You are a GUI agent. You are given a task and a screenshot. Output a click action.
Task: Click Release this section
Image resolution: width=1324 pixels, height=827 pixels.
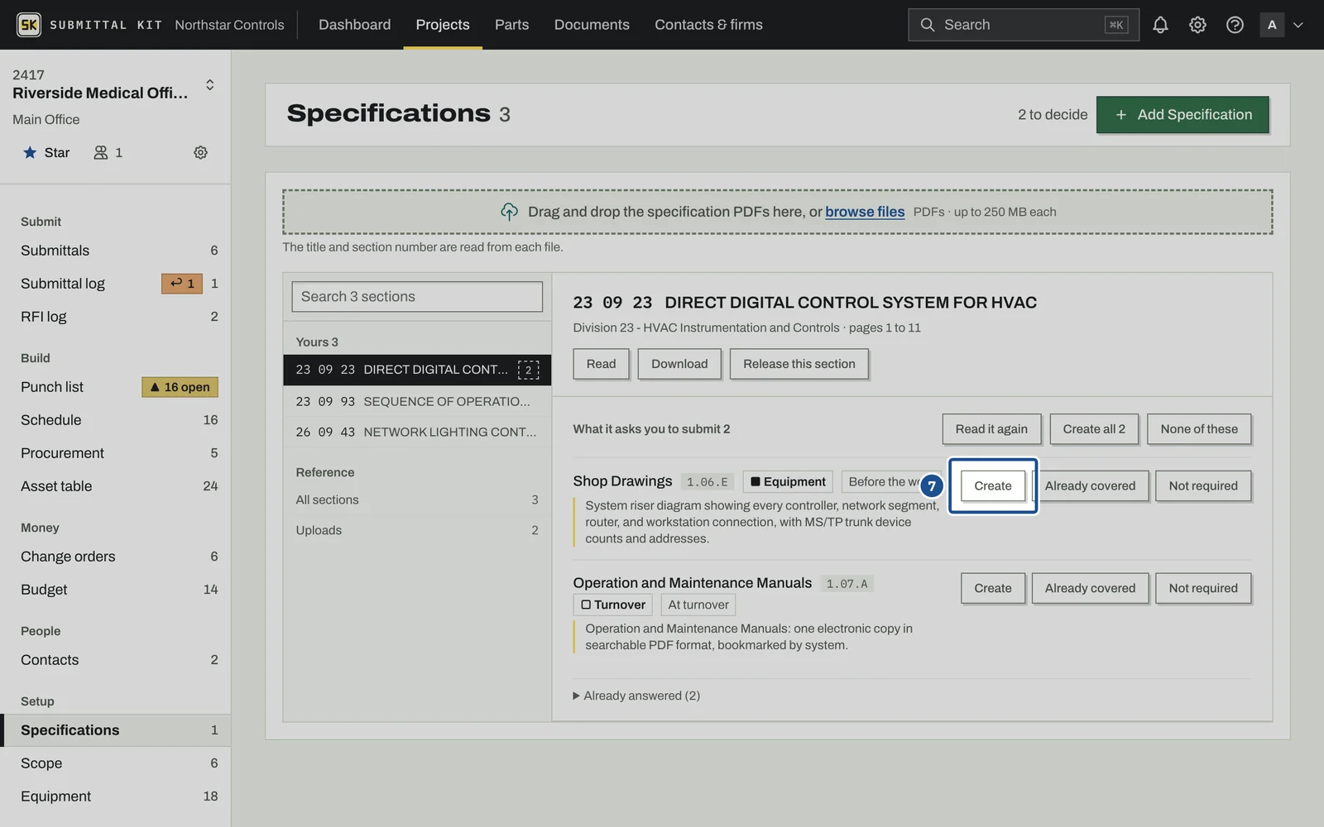799,364
